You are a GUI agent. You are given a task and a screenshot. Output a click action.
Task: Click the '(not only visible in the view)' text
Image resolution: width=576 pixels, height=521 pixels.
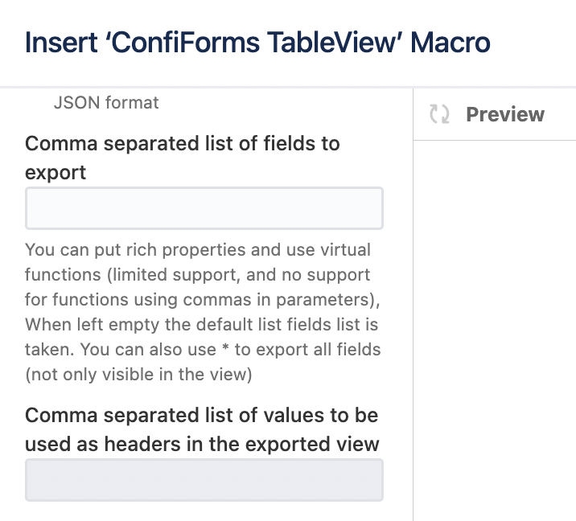coord(138,375)
